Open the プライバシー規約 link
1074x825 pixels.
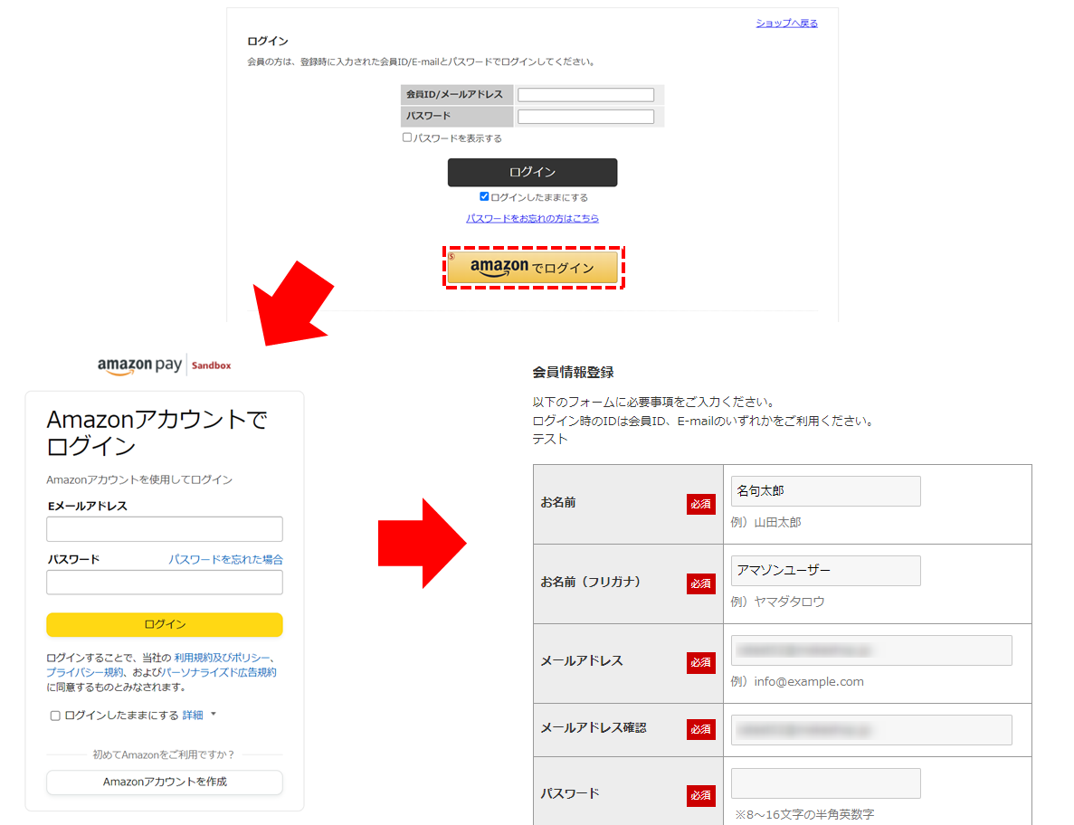(x=85, y=672)
